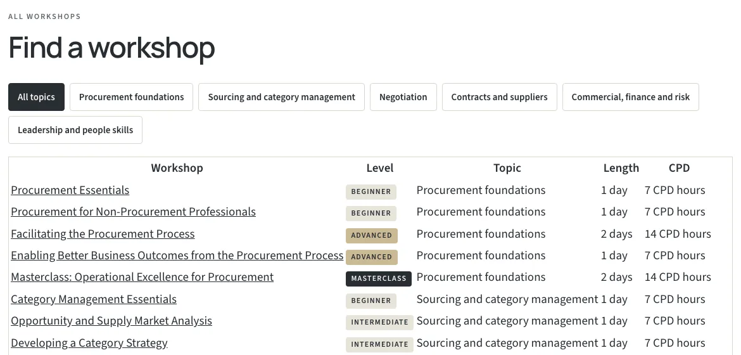Click topic cell of Category Management Essentials row
The width and height of the screenshot is (741, 355).
[x=507, y=300]
